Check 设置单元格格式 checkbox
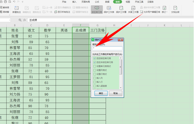 pos(95,66)
